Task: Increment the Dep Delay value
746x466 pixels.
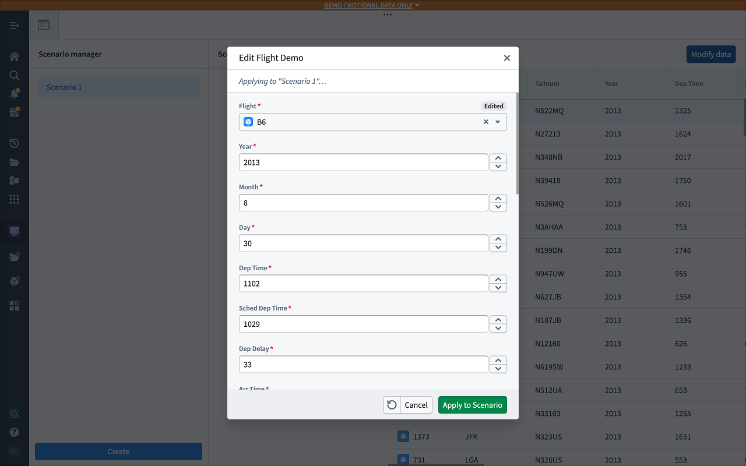Action: (x=498, y=360)
